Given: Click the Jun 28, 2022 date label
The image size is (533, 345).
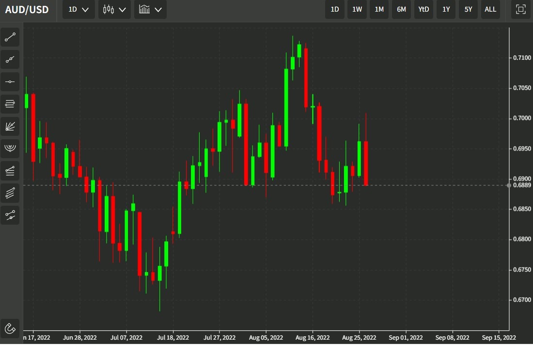Looking at the screenshot, I should pos(79,338).
